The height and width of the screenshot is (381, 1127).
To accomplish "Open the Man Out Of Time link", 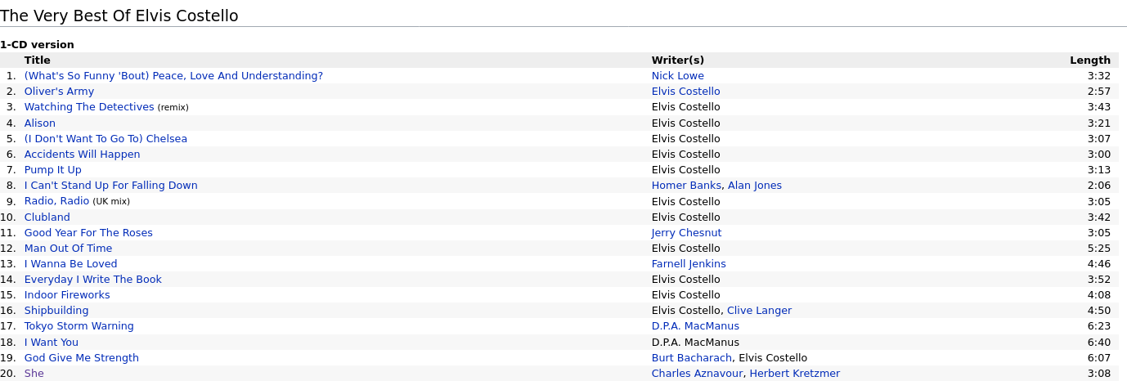I will 68,249.
